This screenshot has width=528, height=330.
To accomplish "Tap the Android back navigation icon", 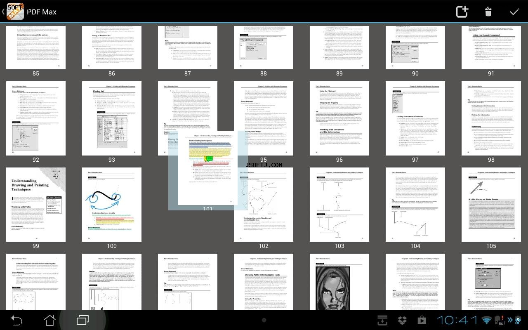I will 16,320.
